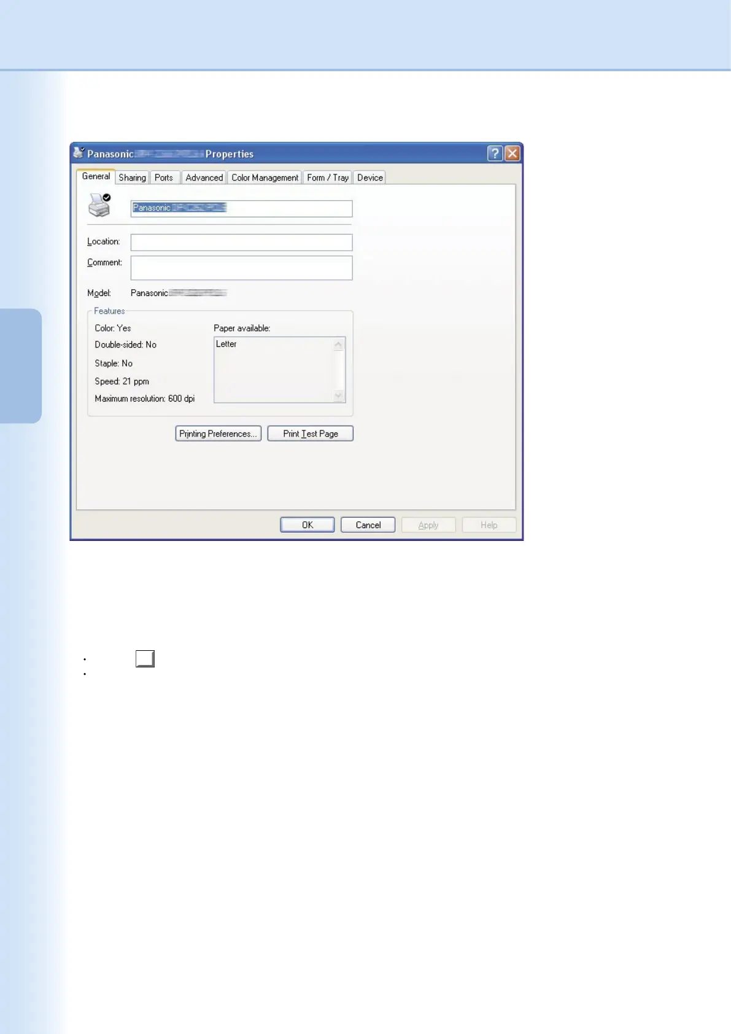Image resolution: width=731 pixels, height=1034 pixels.
Task: Click the Model Panasonic value text
Action: (x=179, y=293)
